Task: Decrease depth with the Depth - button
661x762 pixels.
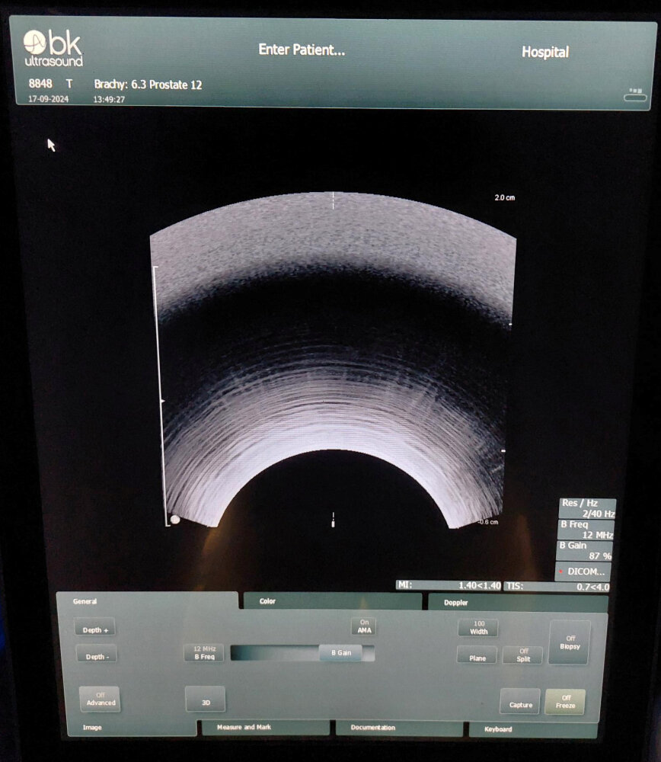Action: coord(96,655)
